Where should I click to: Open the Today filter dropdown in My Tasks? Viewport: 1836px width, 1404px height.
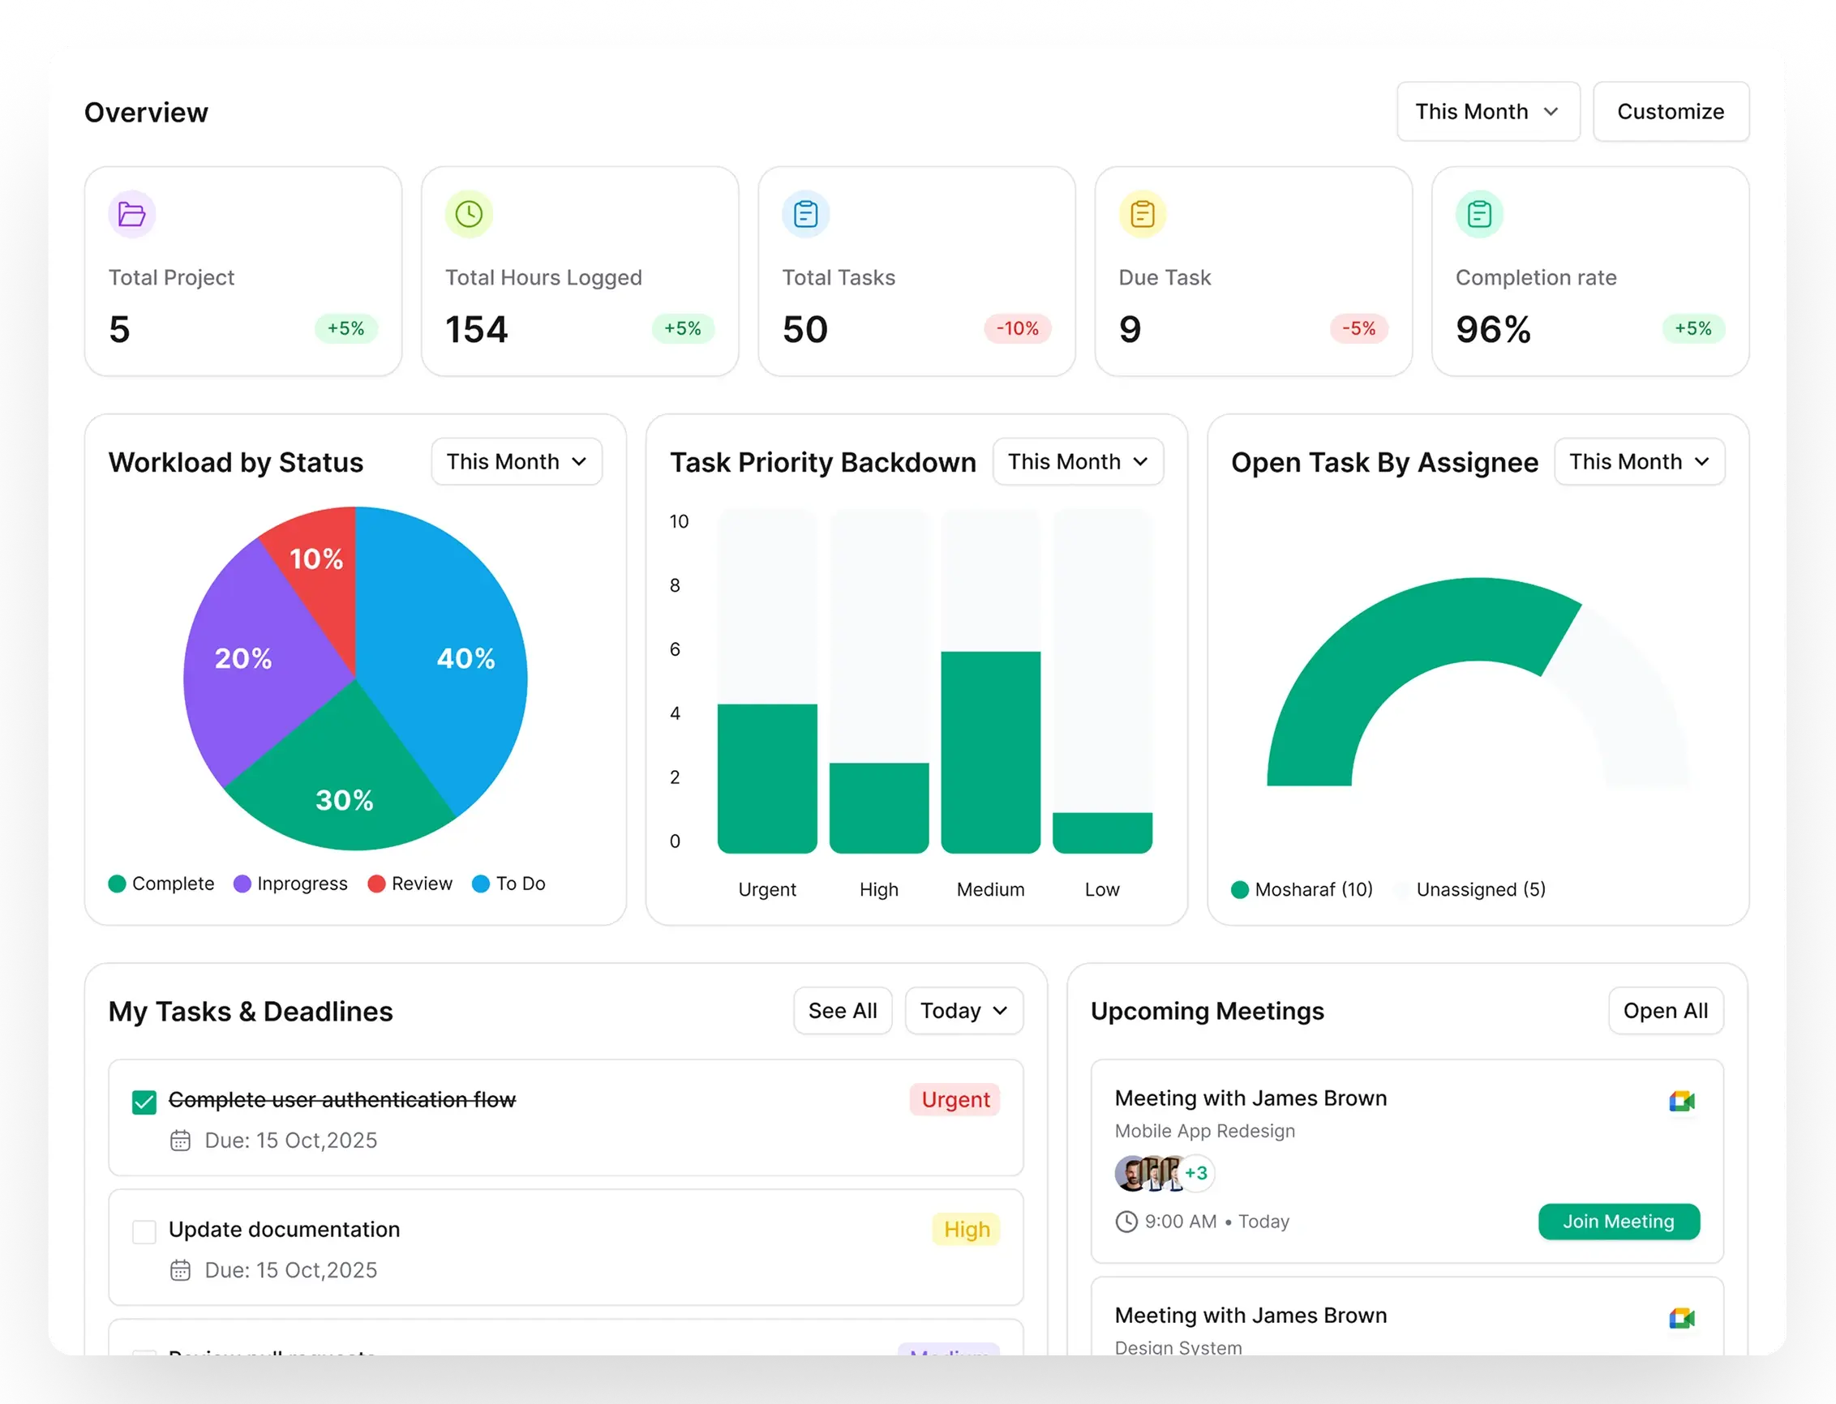963,1011
